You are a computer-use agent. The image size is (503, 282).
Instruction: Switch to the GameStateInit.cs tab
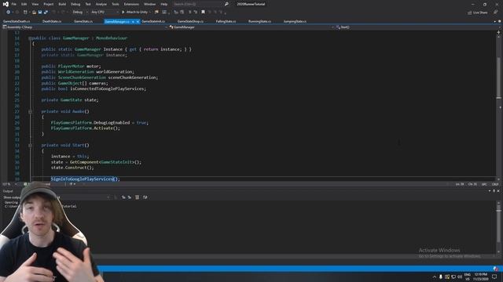point(153,21)
